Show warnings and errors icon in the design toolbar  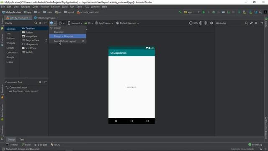click(211, 23)
